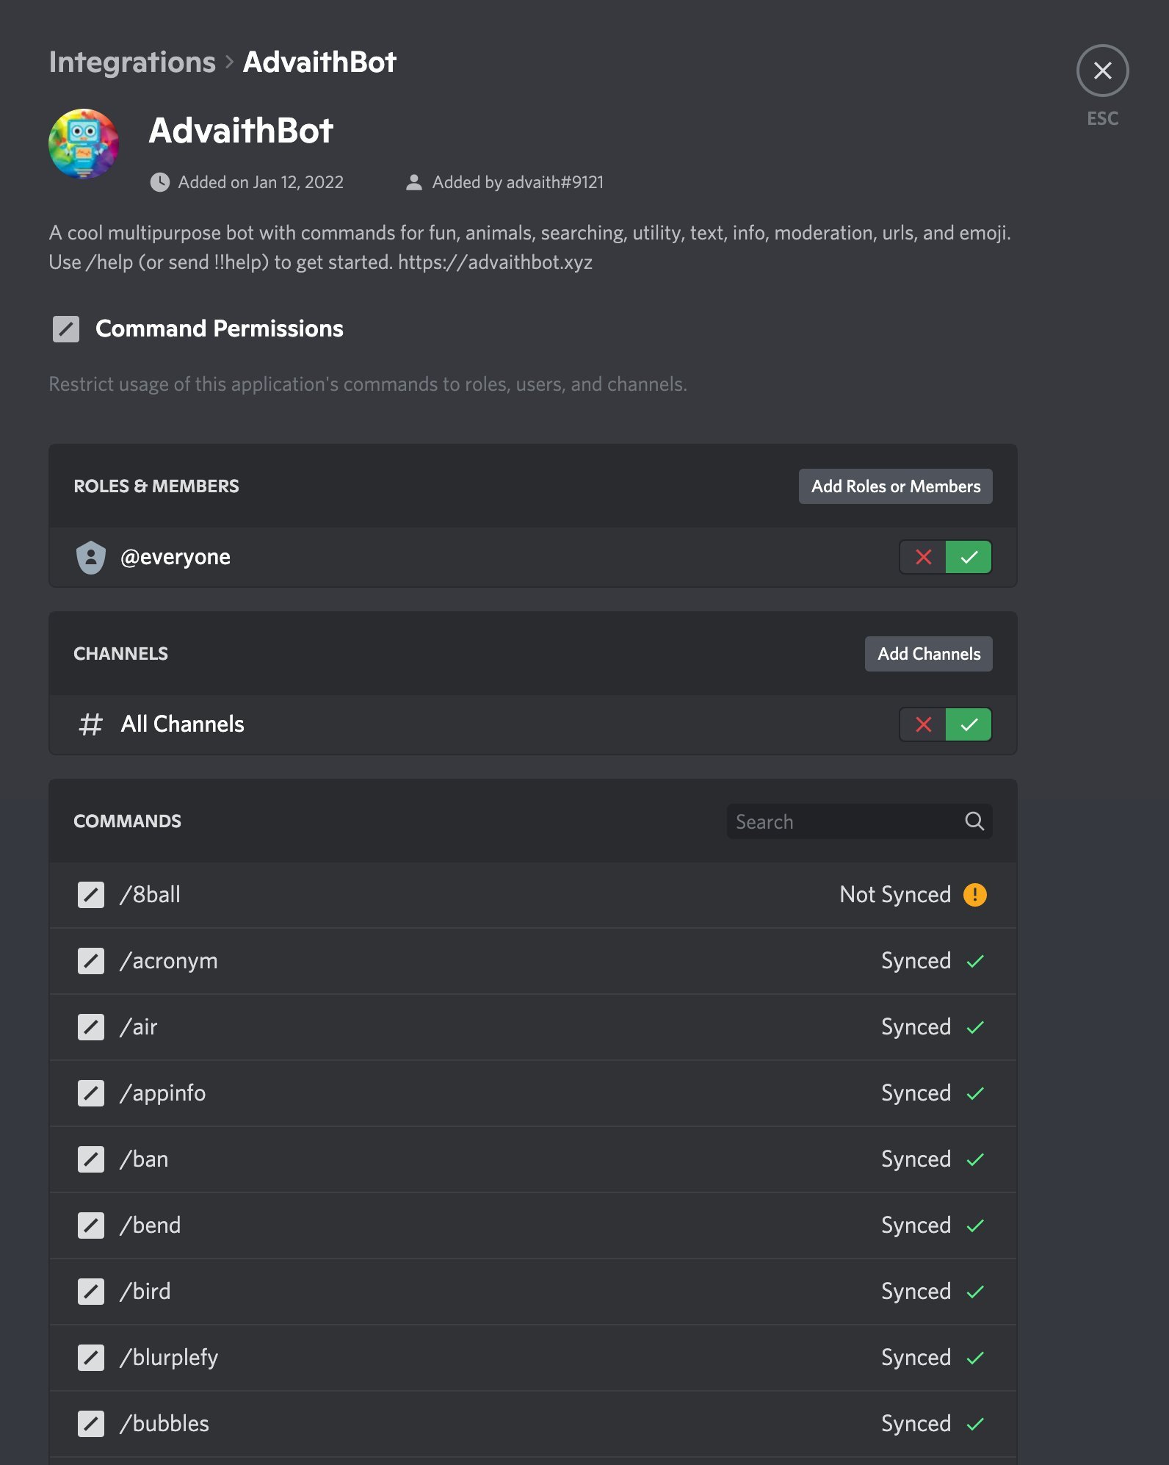
Task: Click Added on Jan 12, 2022 text
Action: click(x=261, y=182)
